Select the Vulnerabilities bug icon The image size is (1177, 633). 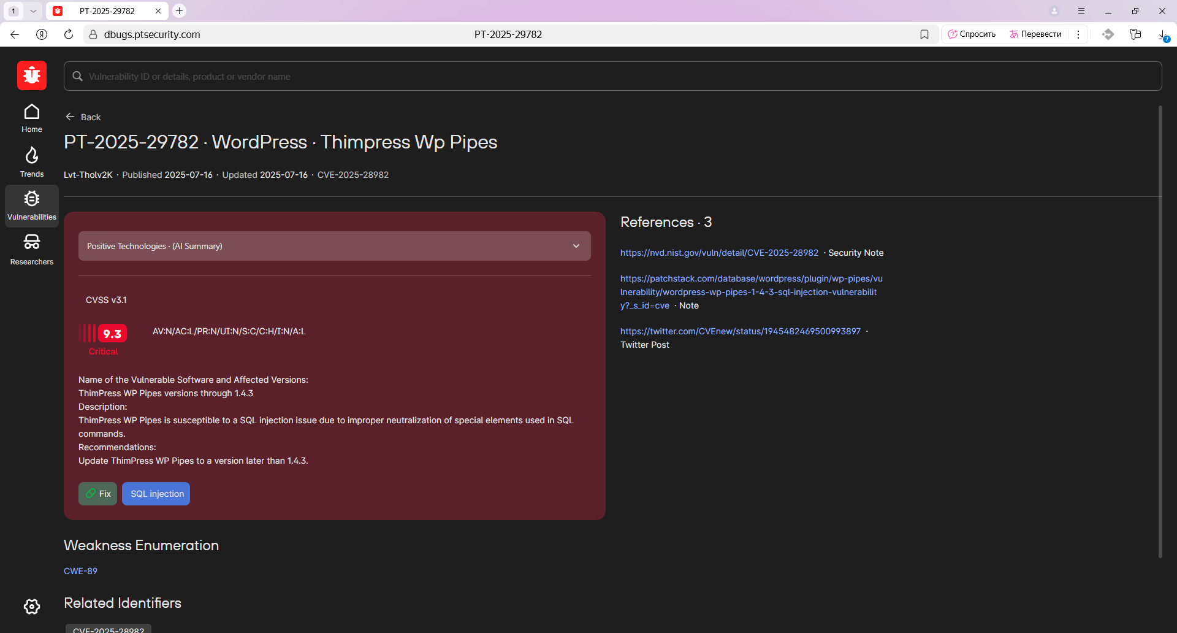tap(32, 206)
